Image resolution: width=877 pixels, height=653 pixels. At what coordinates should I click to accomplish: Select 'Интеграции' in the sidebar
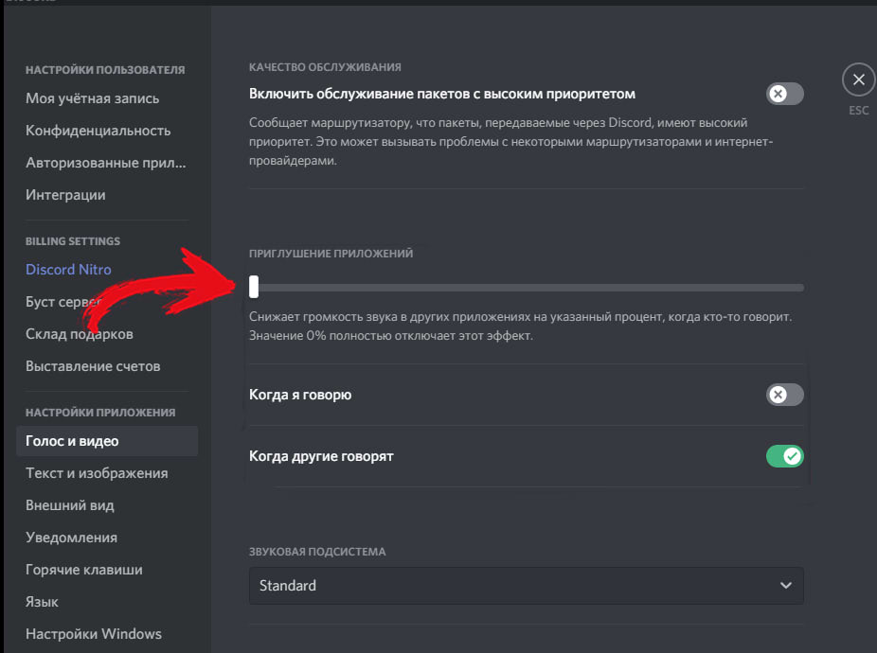[x=65, y=195]
